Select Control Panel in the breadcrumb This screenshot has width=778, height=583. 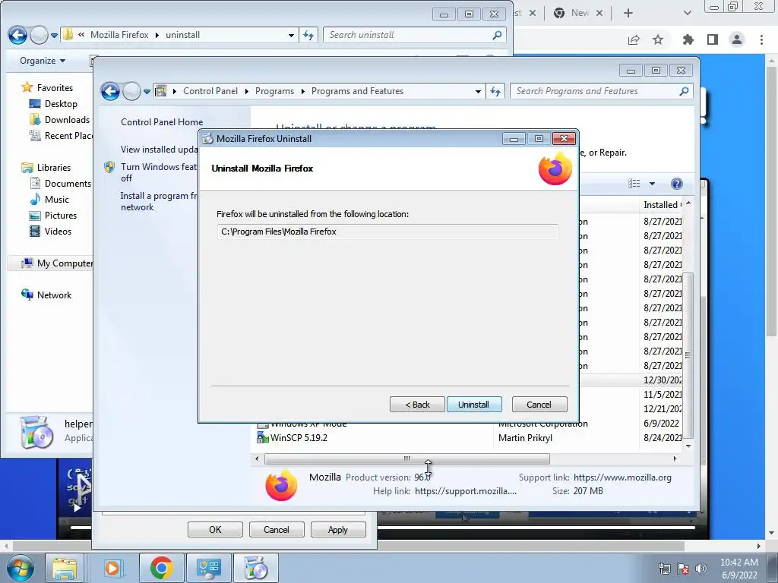point(210,91)
